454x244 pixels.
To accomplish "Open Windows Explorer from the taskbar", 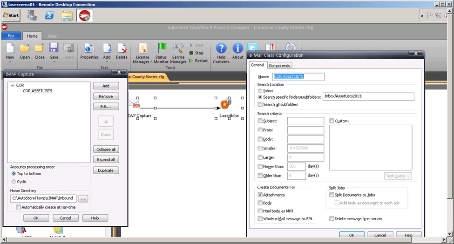I will (x=67, y=16).
